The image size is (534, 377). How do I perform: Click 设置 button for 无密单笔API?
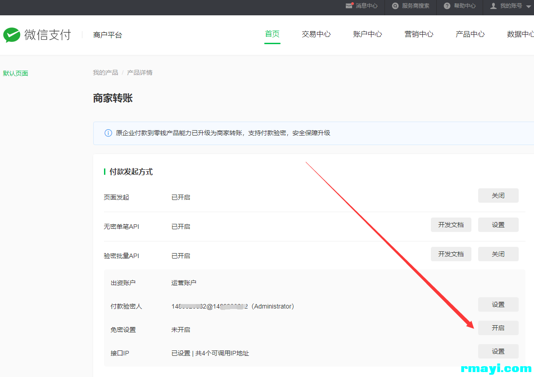498,225
